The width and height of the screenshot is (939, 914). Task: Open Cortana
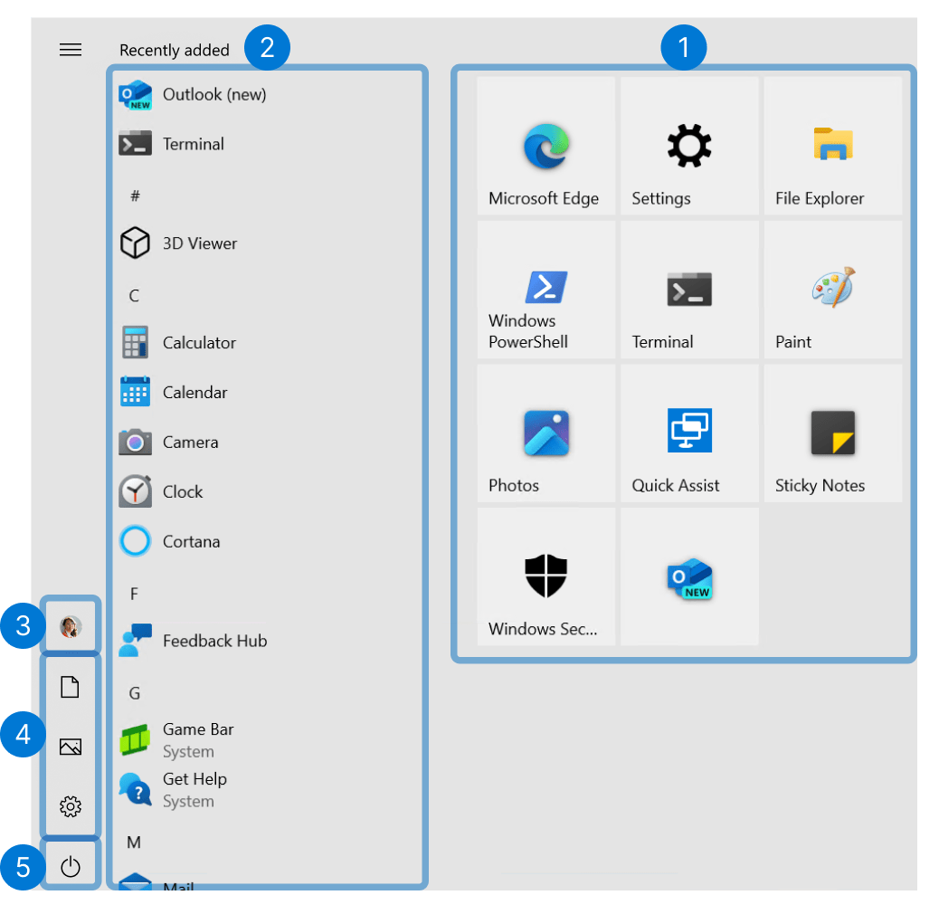pyautogui.click(x=267, y=541)
